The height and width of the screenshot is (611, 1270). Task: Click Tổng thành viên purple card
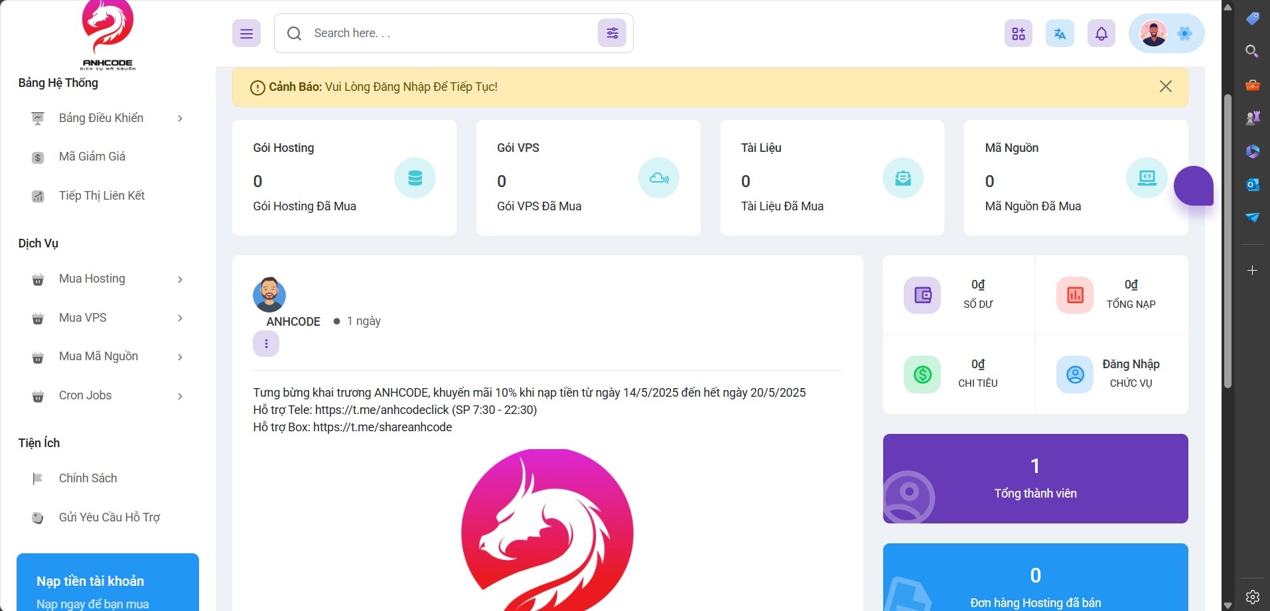click(1035, 478)
